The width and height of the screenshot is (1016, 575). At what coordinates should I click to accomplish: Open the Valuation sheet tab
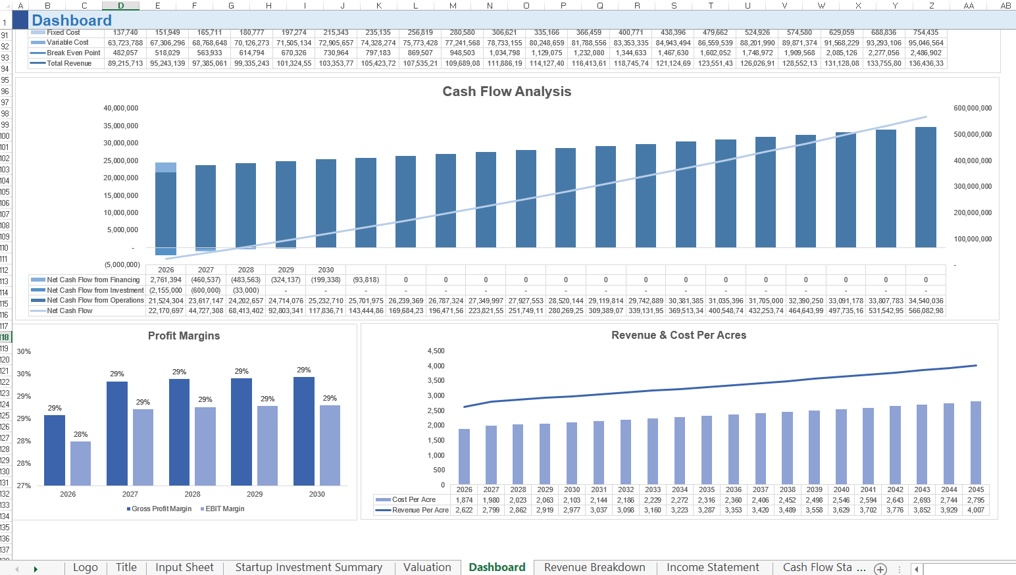427,568
